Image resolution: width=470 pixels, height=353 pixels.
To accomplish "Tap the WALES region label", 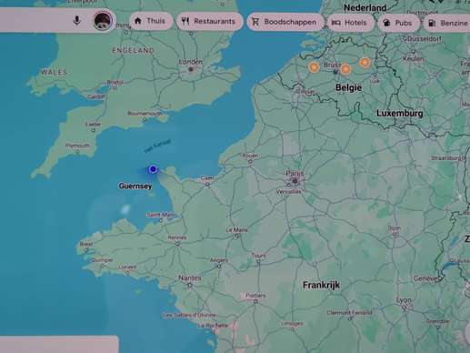I will 54,72.
